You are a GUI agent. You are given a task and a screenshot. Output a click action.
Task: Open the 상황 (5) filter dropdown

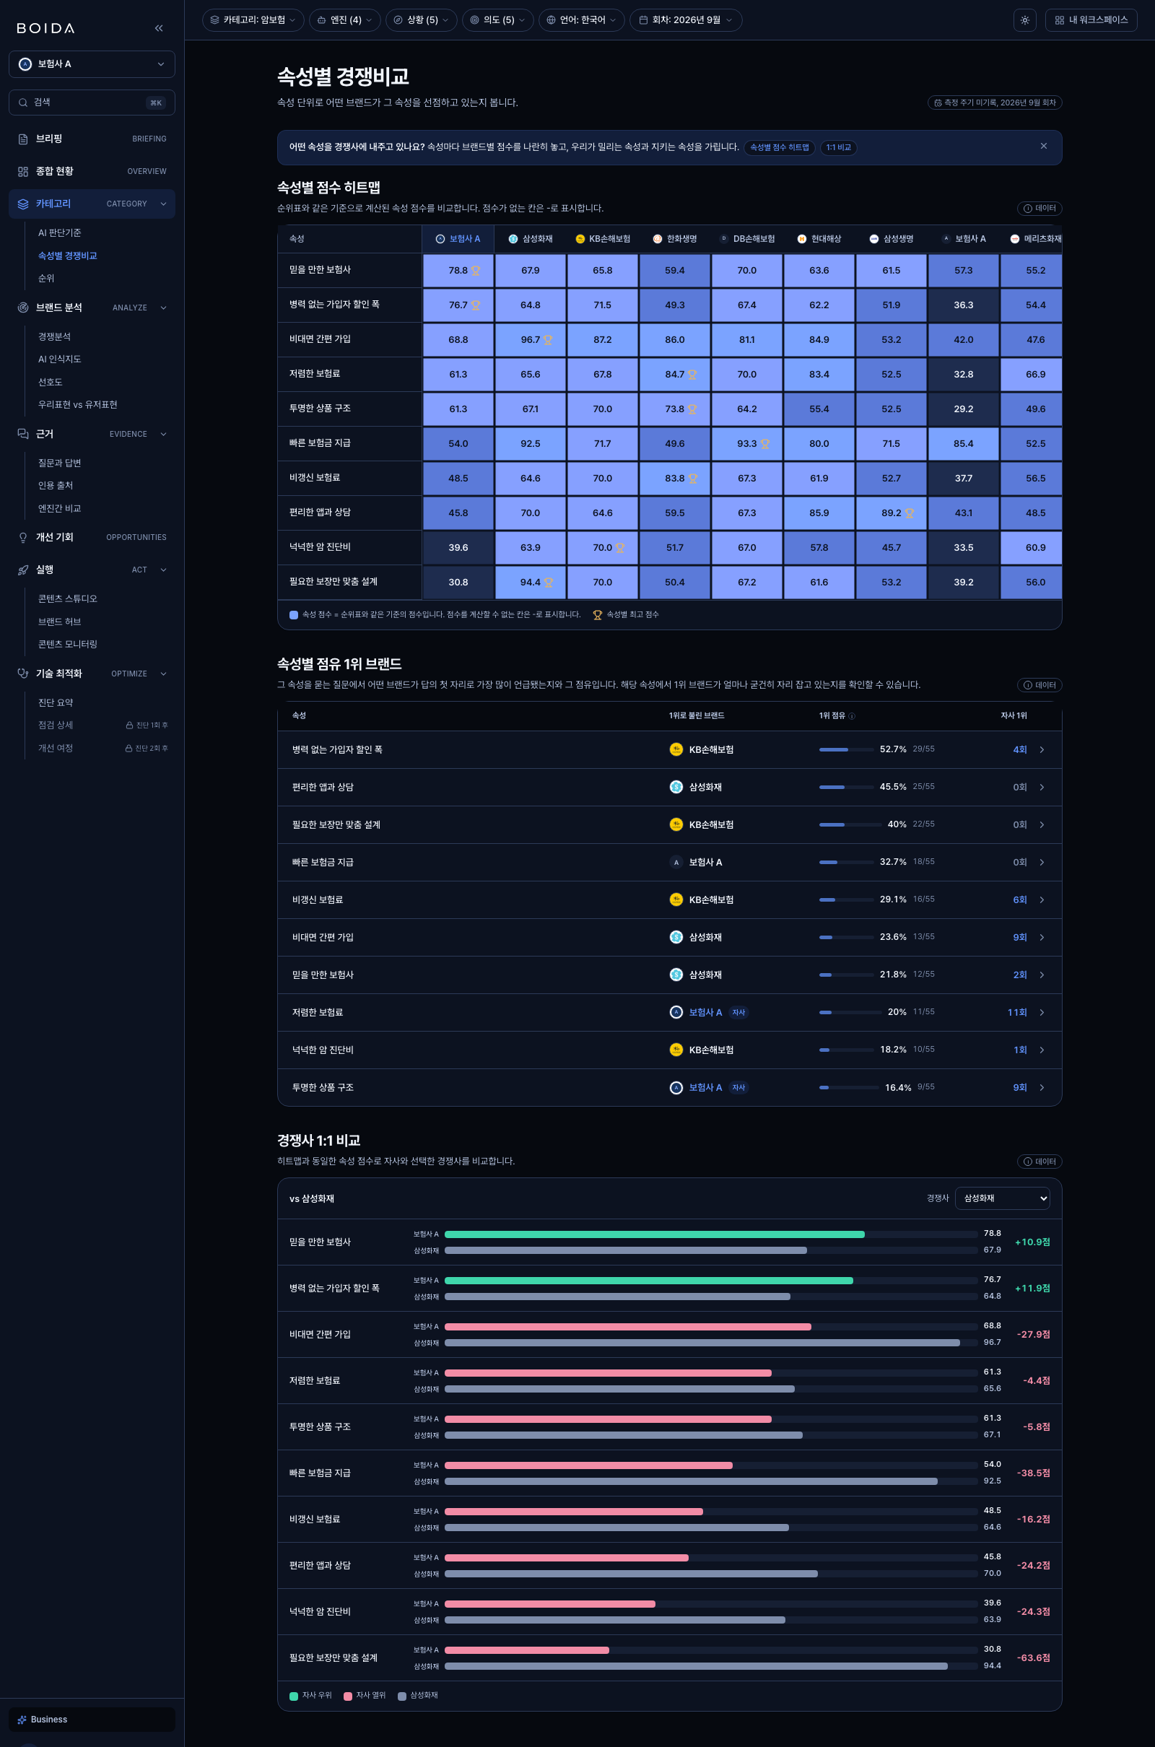pos(422,20)
